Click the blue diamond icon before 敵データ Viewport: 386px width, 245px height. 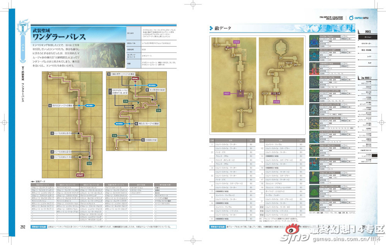pos(211,28)
